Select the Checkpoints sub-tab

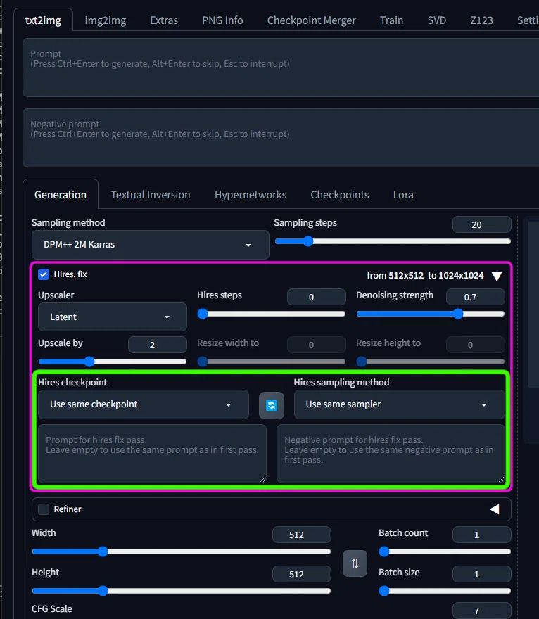pos(340,195)
